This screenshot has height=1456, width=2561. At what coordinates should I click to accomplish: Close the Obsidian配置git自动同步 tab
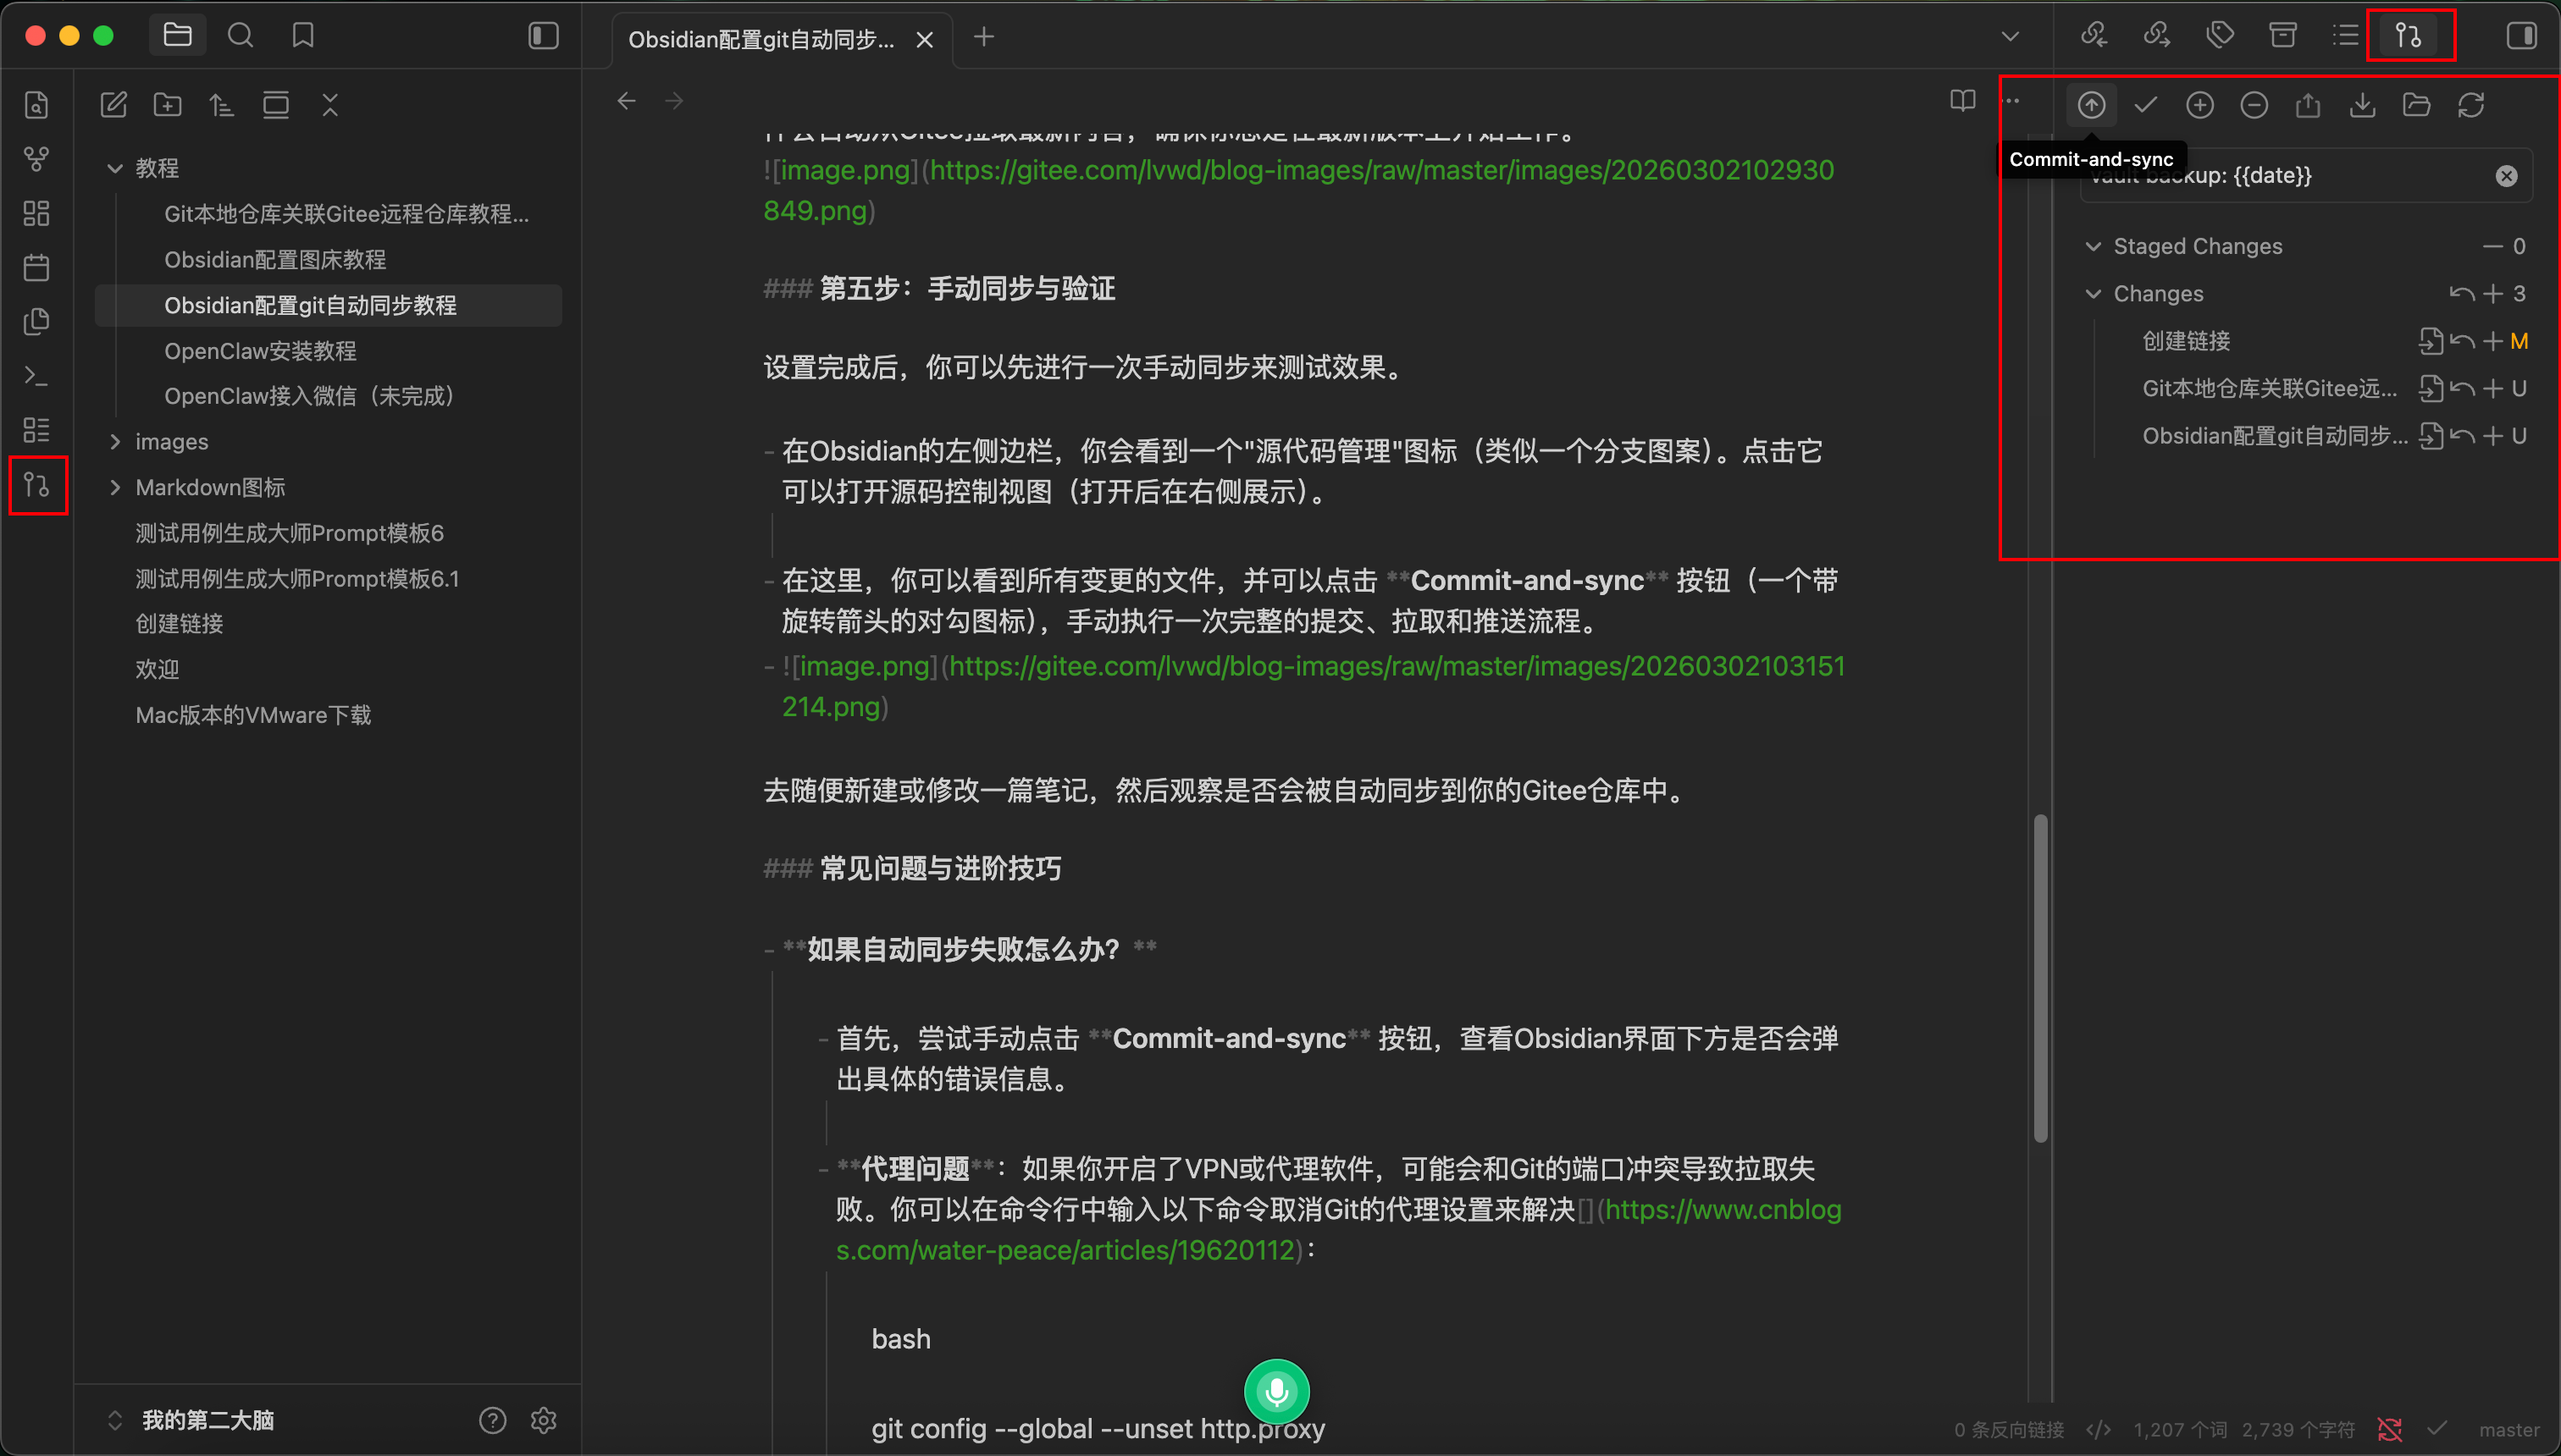[924, 40]
